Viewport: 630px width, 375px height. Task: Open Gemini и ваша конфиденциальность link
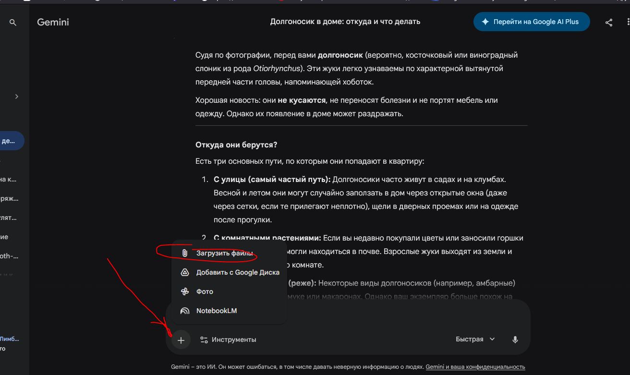(475, 367)
